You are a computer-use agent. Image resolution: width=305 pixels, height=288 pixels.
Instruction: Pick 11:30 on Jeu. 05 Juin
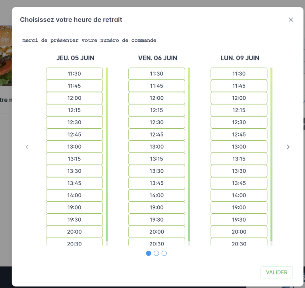74,73
